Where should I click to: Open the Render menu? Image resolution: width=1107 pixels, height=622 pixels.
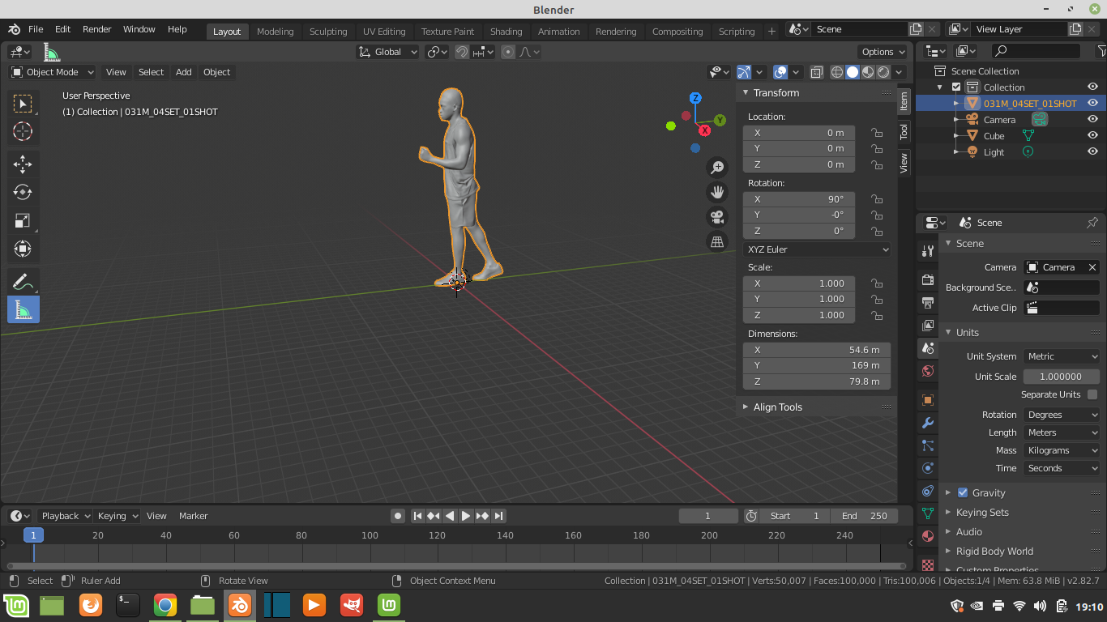point(96,29)
